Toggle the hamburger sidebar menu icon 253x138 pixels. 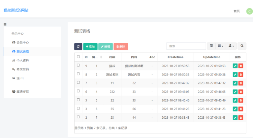(5, 24)
